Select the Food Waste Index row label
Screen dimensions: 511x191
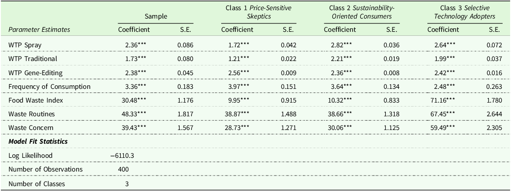coord(35,100)
